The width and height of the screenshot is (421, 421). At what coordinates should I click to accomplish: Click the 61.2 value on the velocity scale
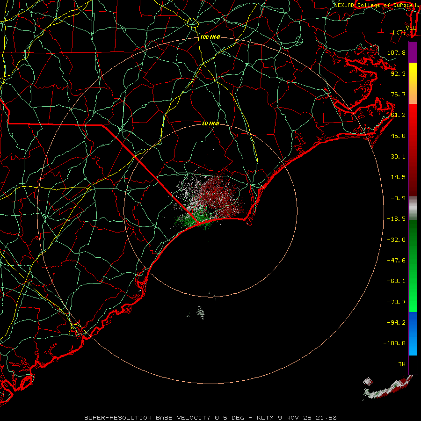tap(398, 115)
